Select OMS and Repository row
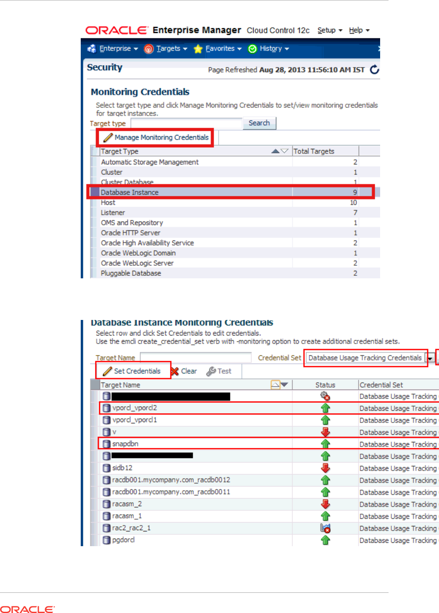This screenshot has width=439, height=613. point(235,222)
